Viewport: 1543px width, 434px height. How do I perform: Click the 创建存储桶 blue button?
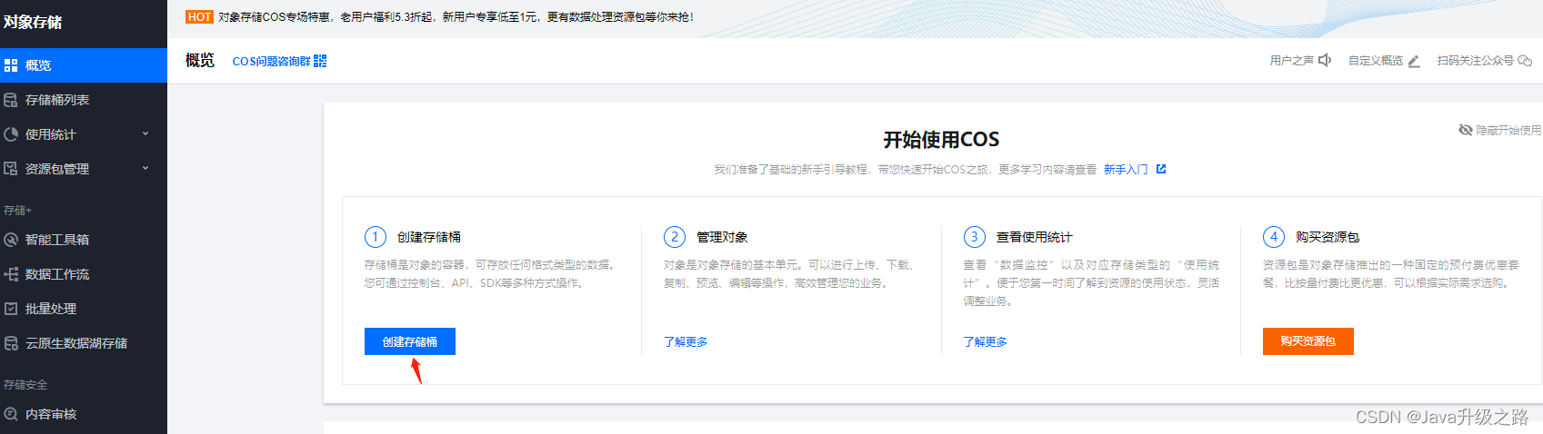pyautogui.click(x=410, y=341)
